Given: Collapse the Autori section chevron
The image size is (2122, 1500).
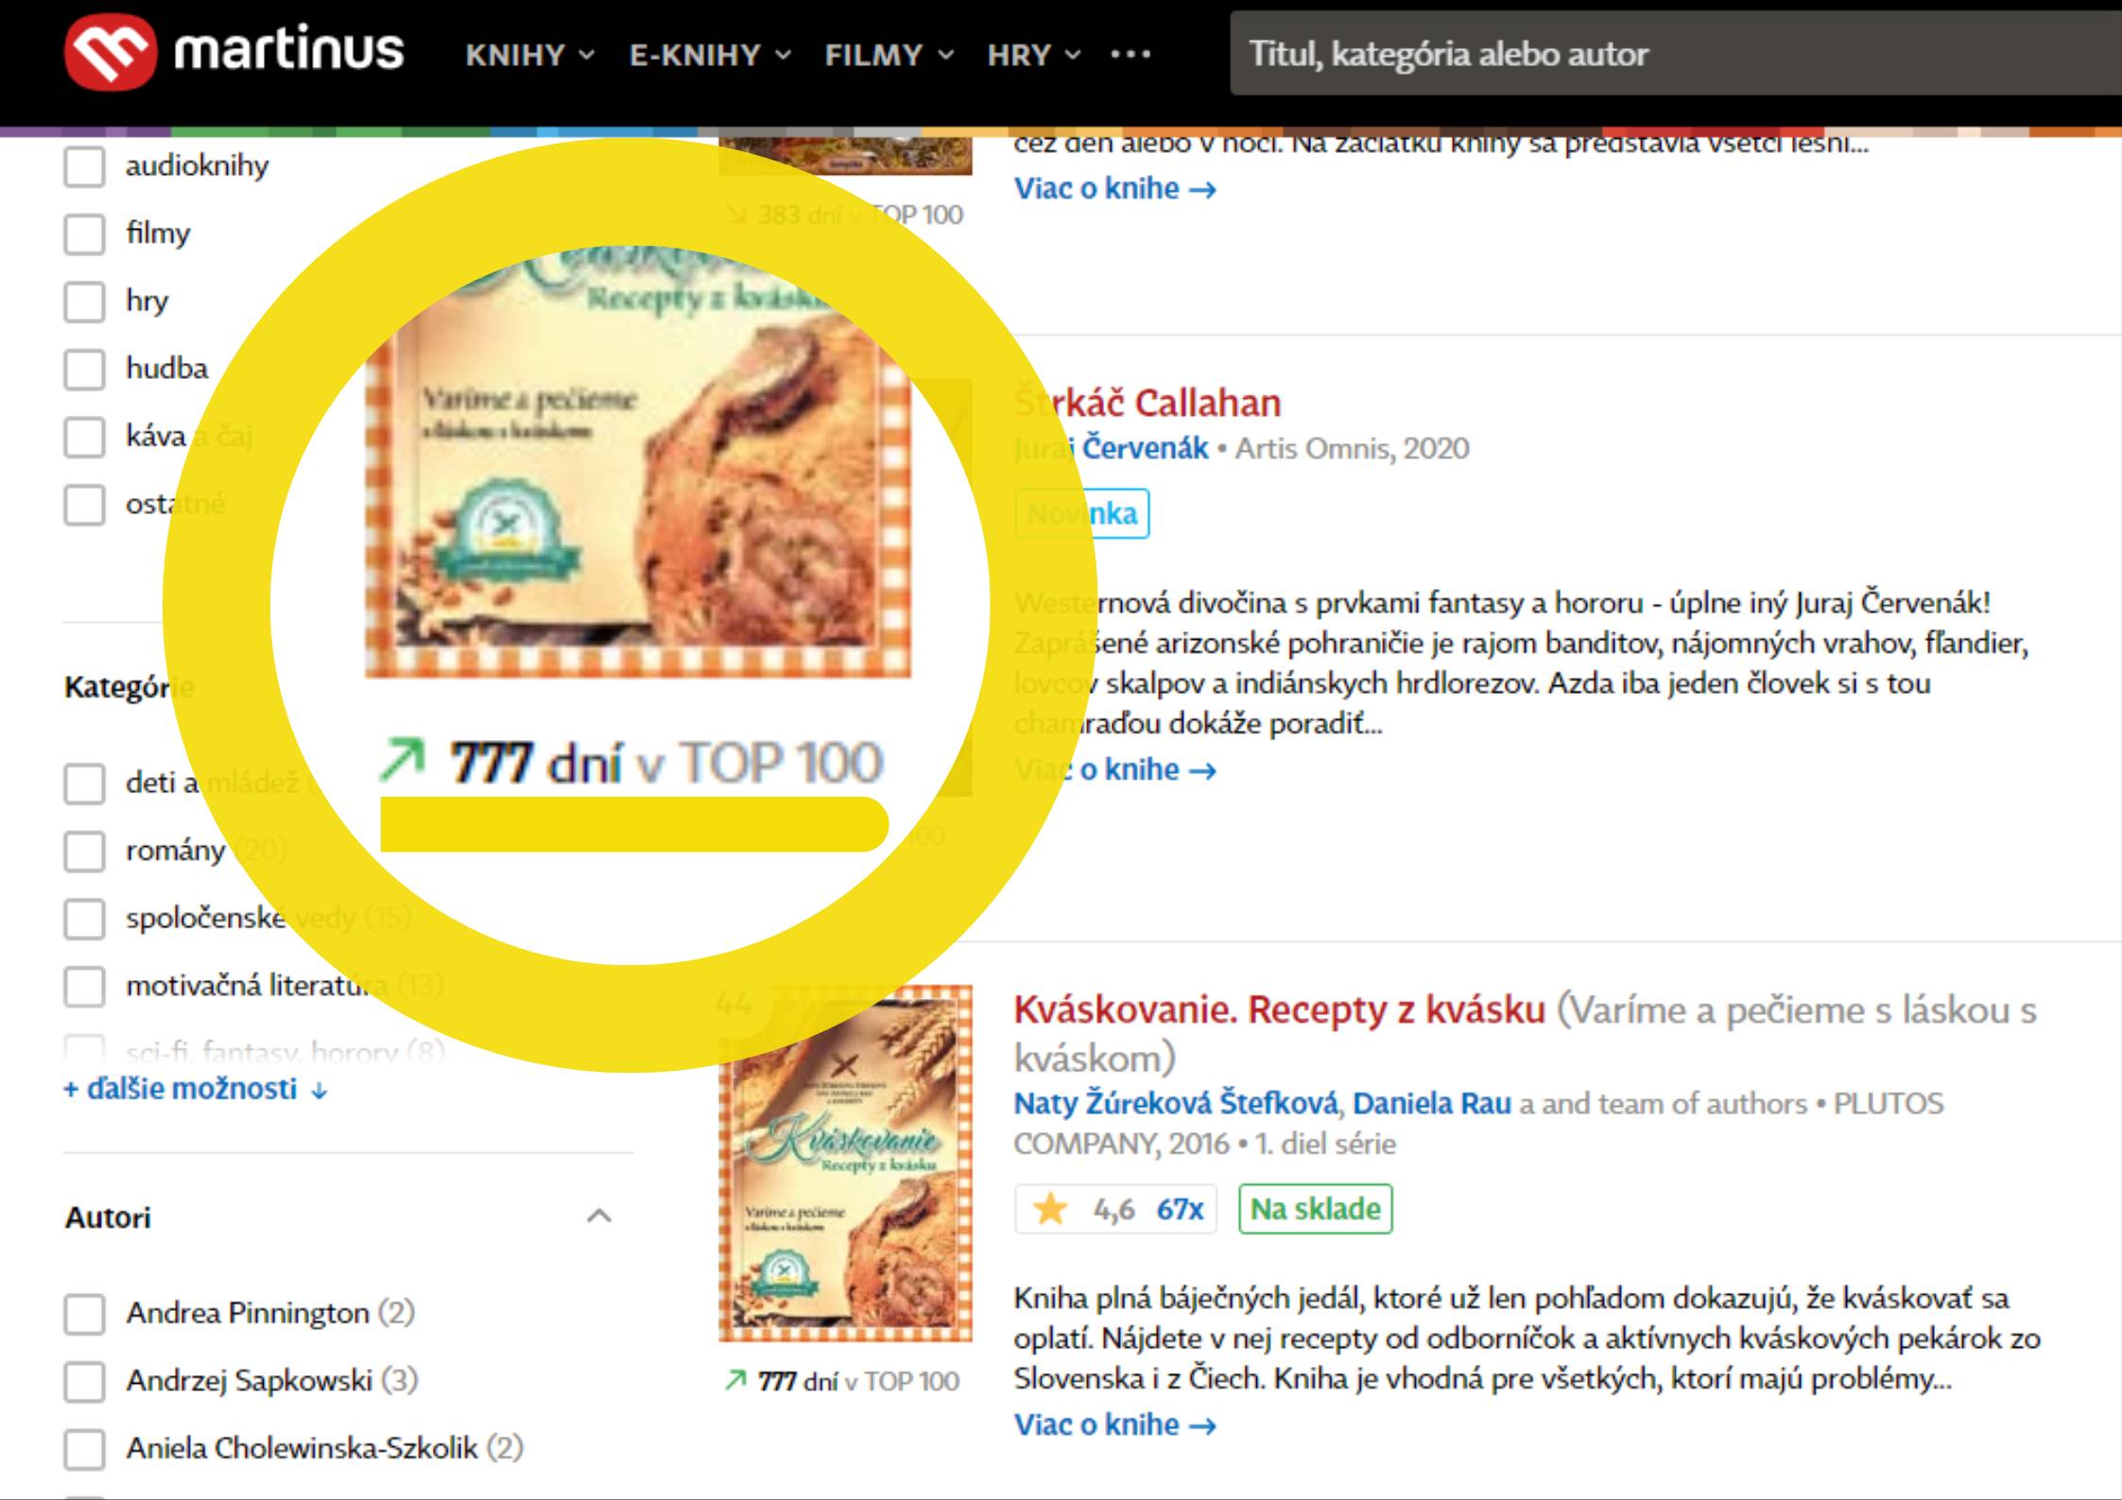Looking at the screenshot, I should [x=599, y=1216].
